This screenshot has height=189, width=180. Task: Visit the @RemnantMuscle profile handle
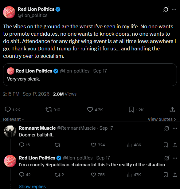(x=76, y=128)
